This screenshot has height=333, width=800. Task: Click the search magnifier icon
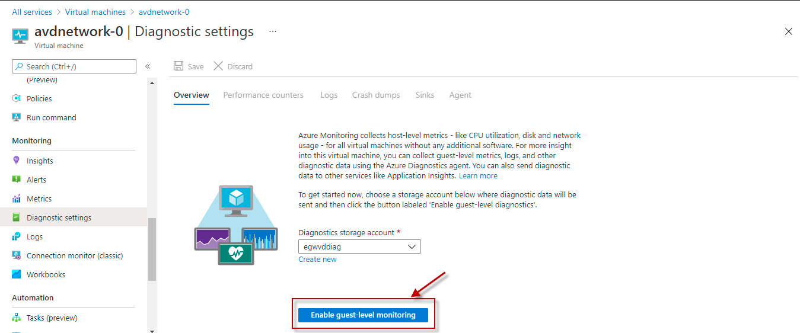pos(20,66)
